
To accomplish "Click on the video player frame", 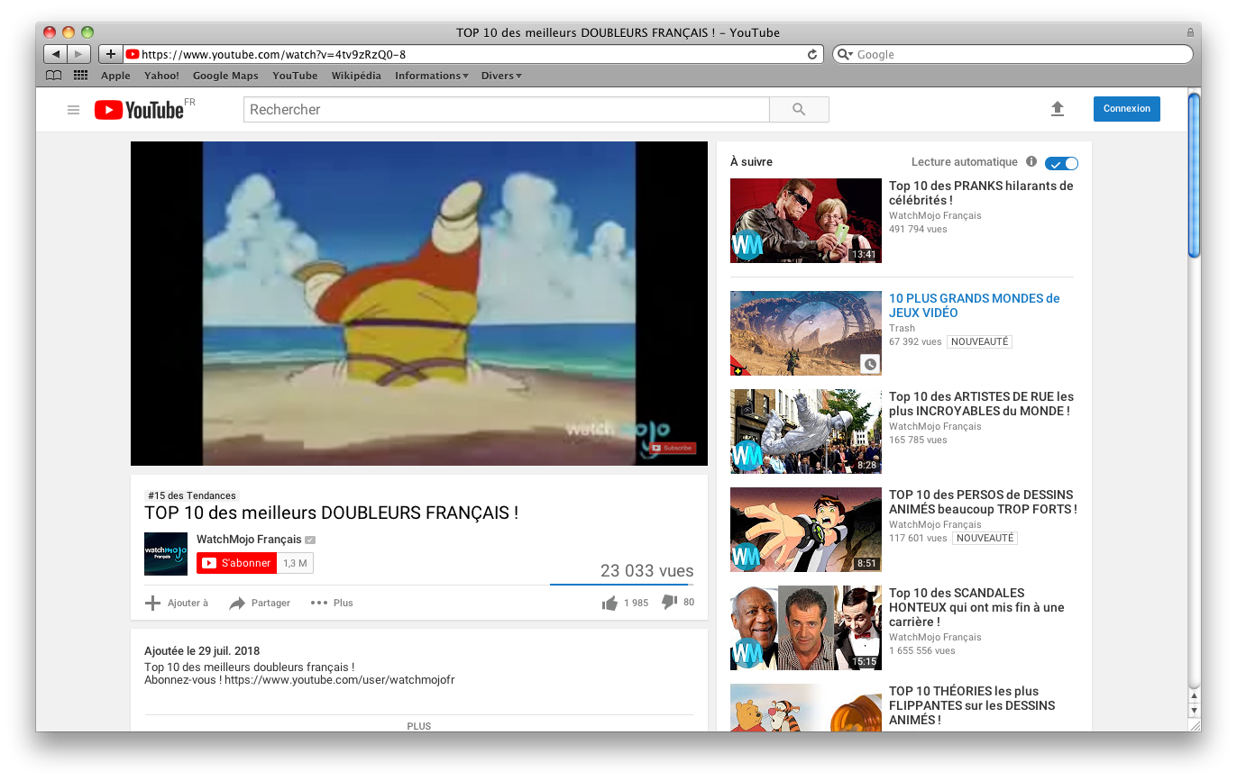I will tap(419, 304).
